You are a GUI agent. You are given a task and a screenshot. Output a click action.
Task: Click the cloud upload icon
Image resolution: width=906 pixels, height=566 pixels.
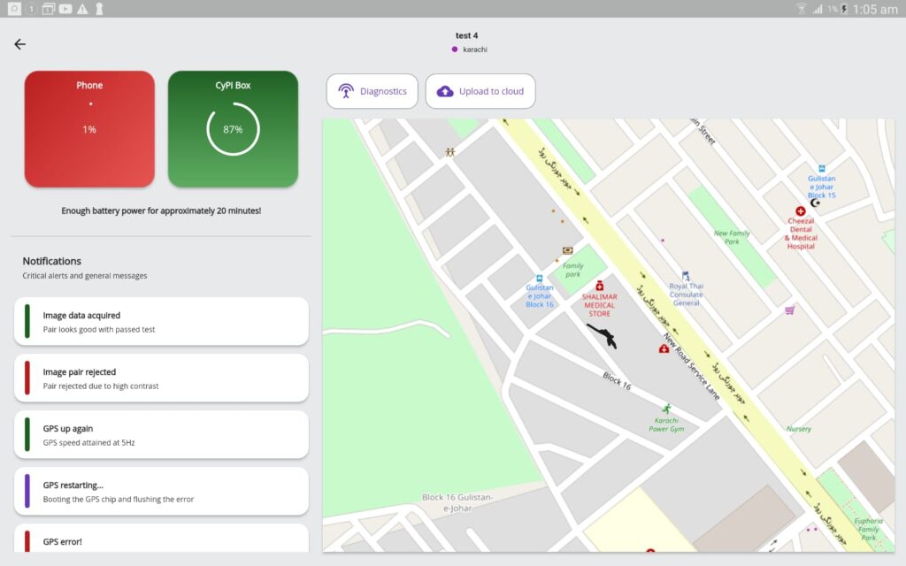[x=445, y=91]
